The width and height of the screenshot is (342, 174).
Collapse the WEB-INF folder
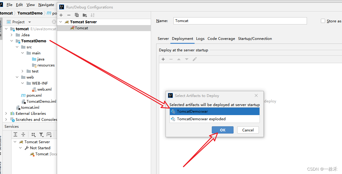tap(22, 83)
